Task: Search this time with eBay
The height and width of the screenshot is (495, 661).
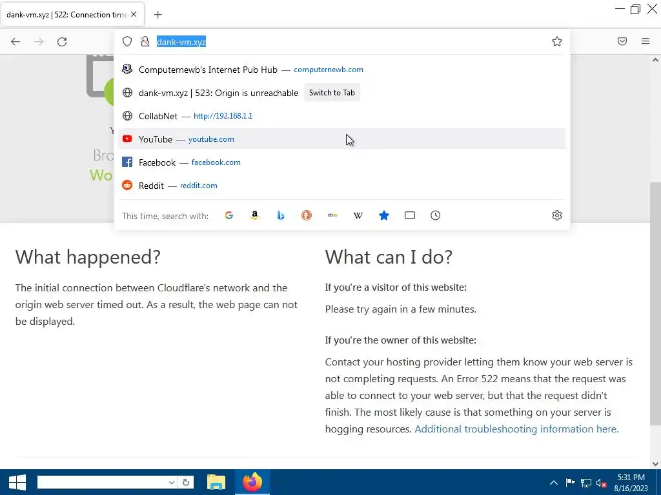Action: (x=332, y=215)
